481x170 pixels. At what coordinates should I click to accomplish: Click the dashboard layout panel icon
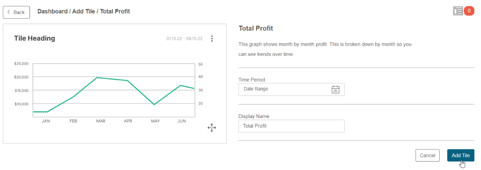pos(458,11)
